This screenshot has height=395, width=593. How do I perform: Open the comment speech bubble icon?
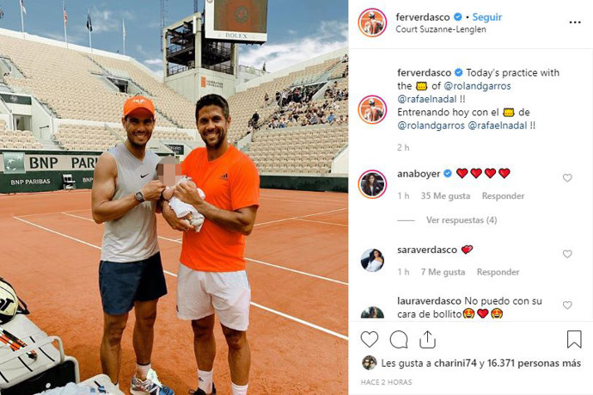click(x=399, y=339)
